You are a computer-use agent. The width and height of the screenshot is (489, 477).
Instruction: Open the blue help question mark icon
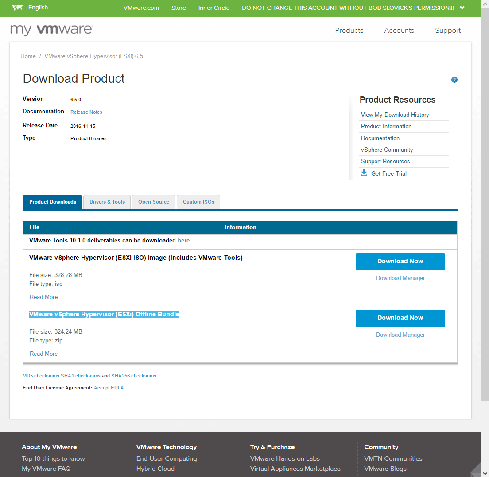click(x=454, y=80)
